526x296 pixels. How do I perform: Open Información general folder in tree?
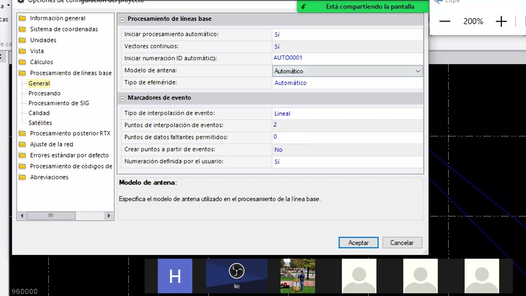58,18
